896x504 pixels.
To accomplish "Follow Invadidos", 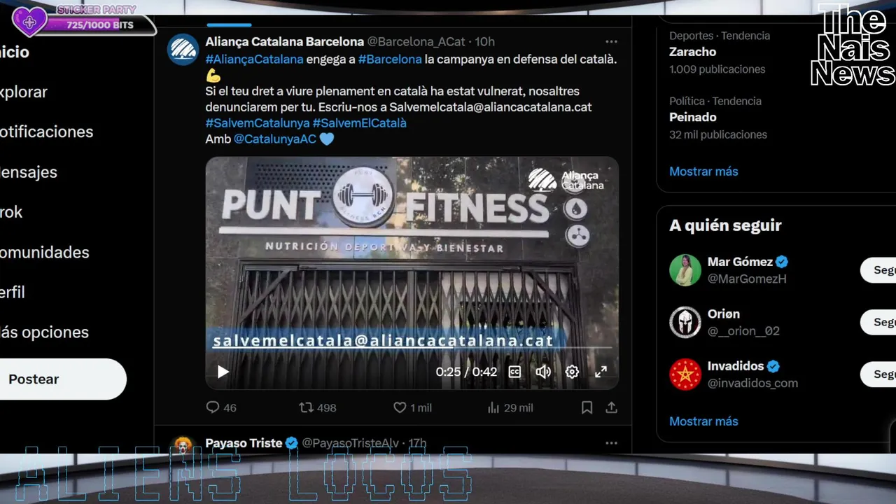I will pyautogui.click(x=878, y=374).
